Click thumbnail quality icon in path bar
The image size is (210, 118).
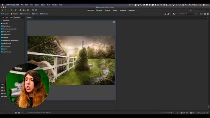(165, 14)
